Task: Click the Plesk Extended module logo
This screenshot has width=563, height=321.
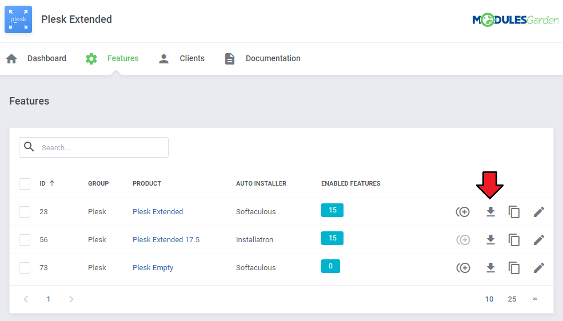Action: tap(18, 19)
